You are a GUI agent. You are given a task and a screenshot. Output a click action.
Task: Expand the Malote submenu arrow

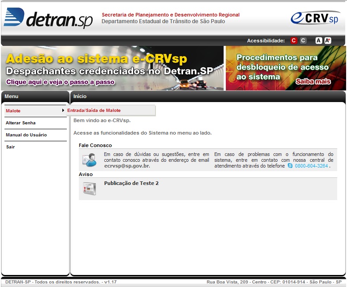63,110
